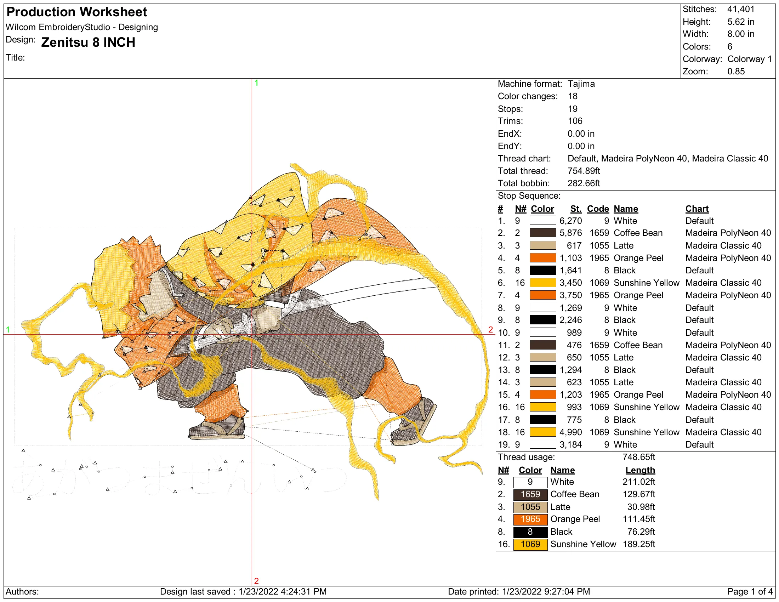
Task: Select stitch count 5,876 in stop row 2
Action: click(x=571, y=233)
